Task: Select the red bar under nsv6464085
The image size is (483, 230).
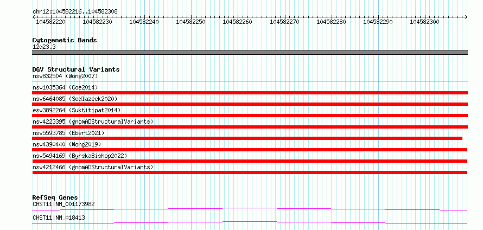Action: [250, 104]
